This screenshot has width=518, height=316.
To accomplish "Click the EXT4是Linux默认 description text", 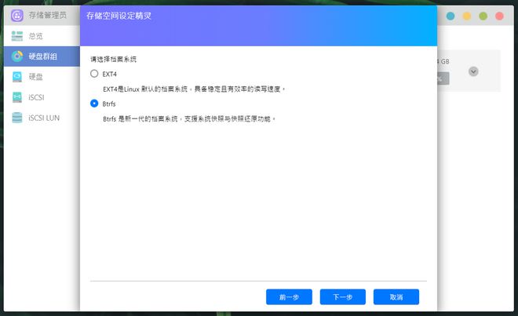I will click(x=194, y=89).
